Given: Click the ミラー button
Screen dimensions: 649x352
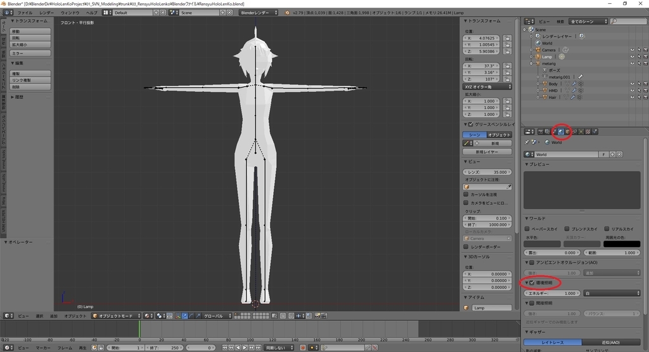Looking at the screenshot, I should click(x=30, y=53).
